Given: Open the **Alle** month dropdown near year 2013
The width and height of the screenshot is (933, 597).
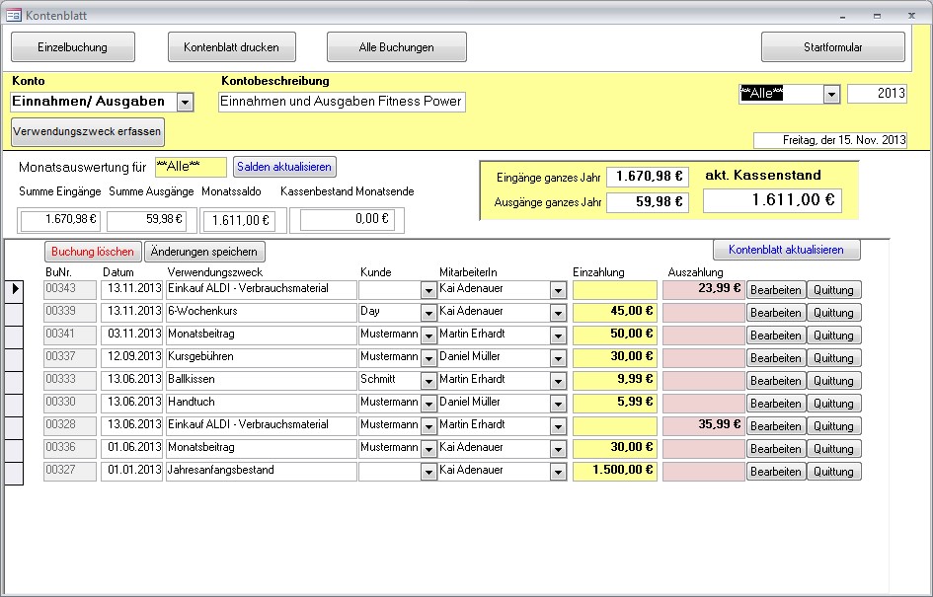Looking at the screenshot, I should [x=831, y=94].
